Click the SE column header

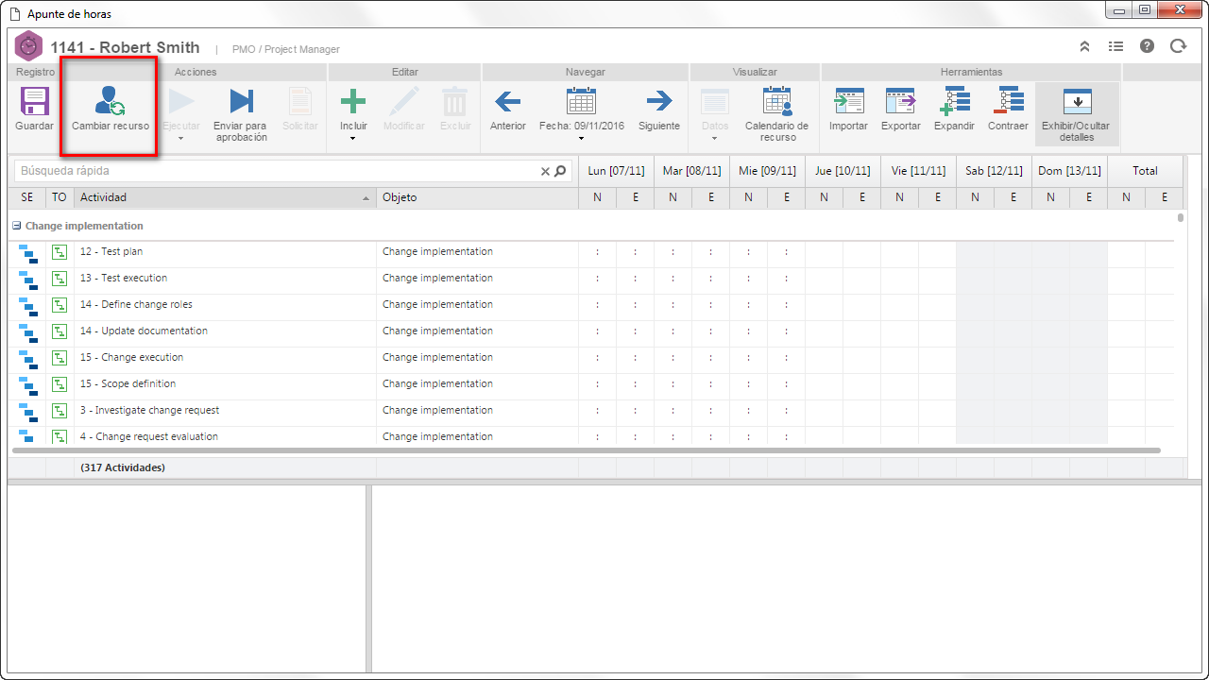[x=26, y=197]
